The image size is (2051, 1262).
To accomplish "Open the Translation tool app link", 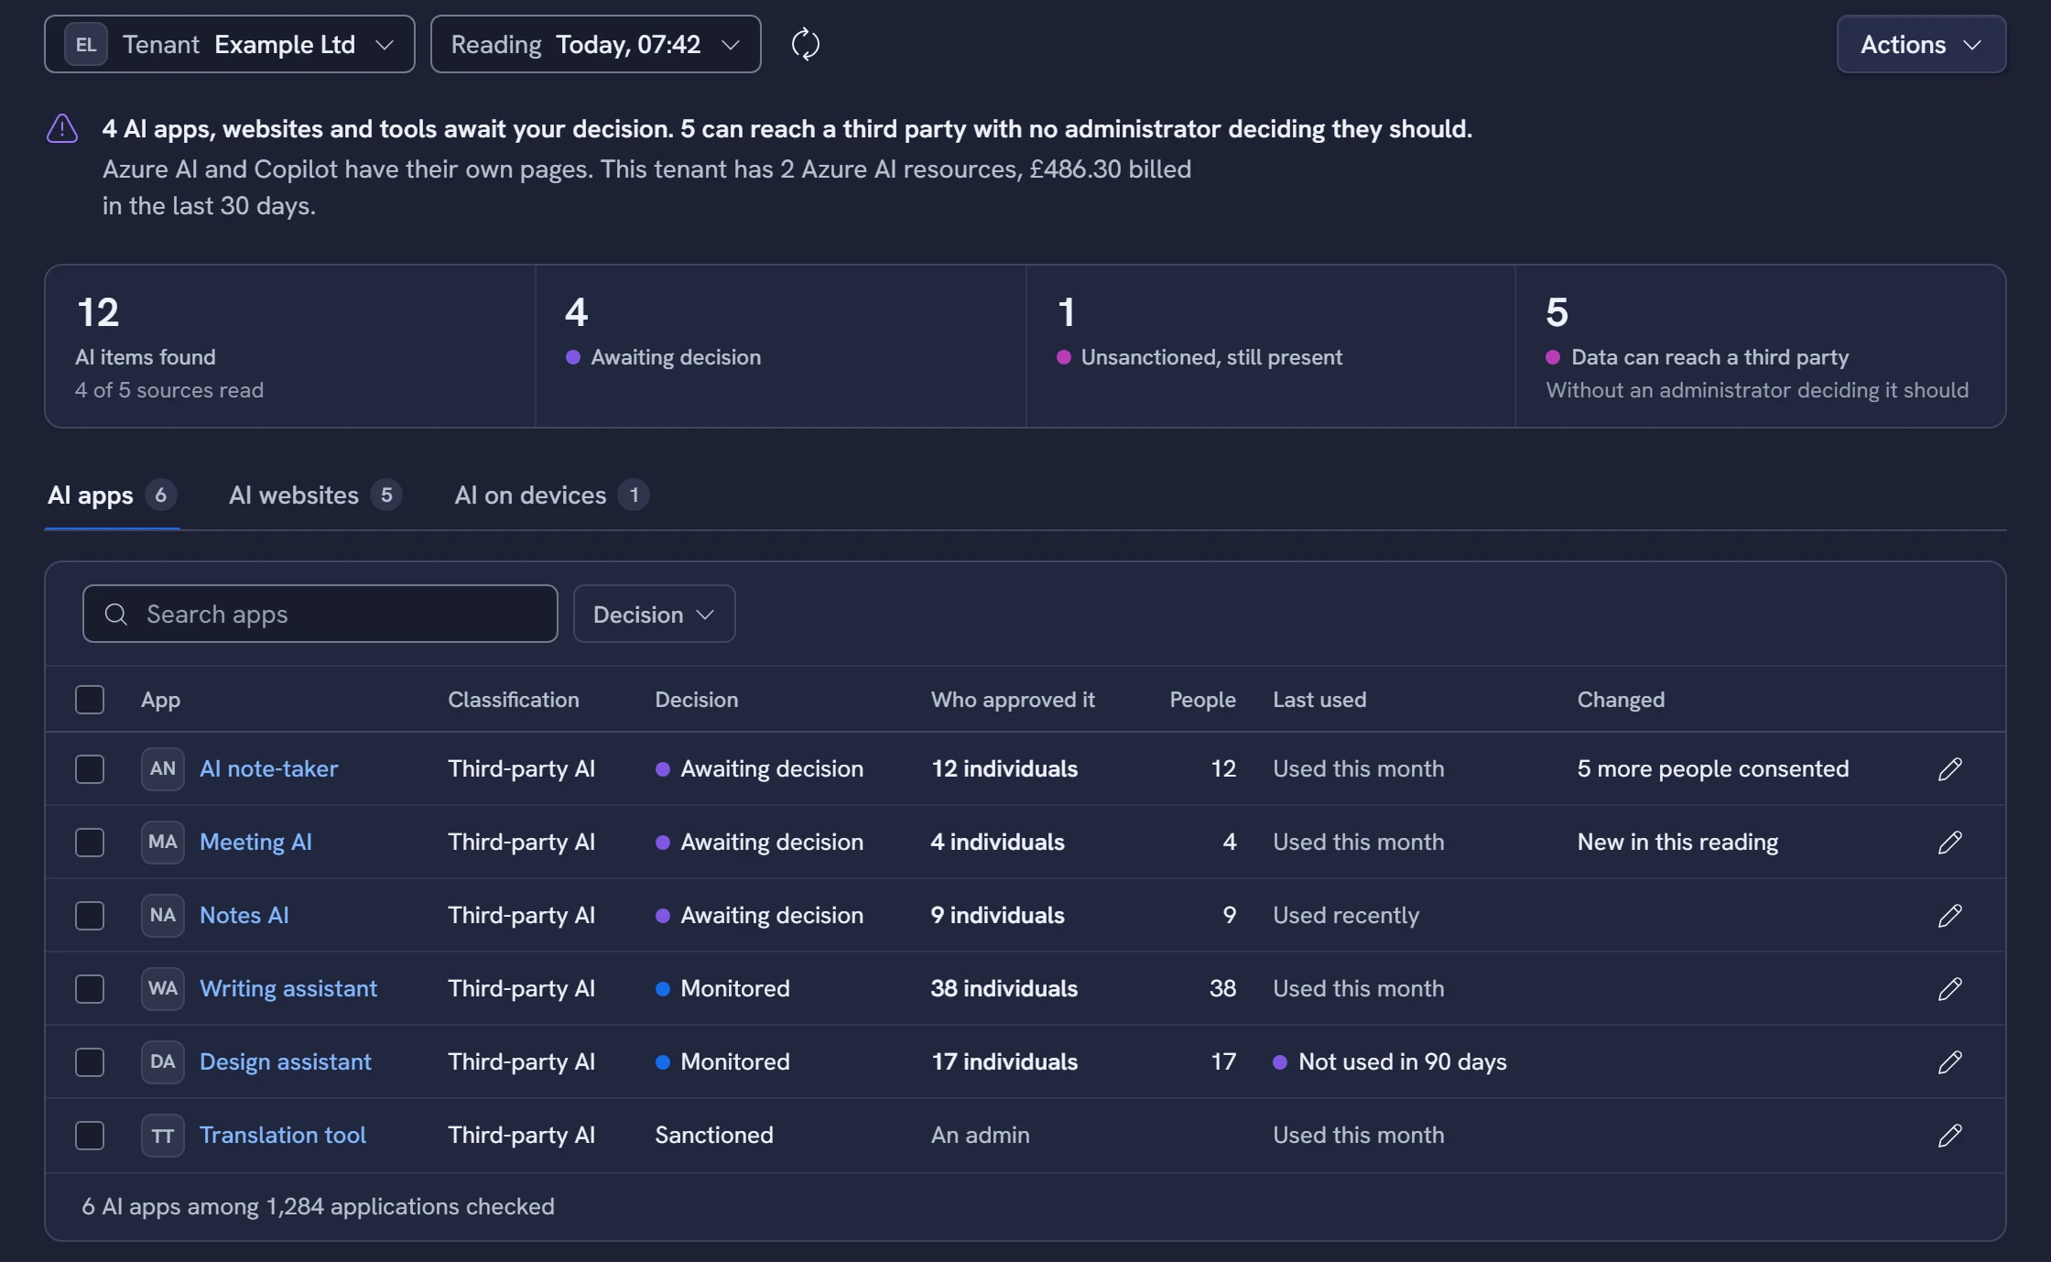I will click(x=283, y=1135).
